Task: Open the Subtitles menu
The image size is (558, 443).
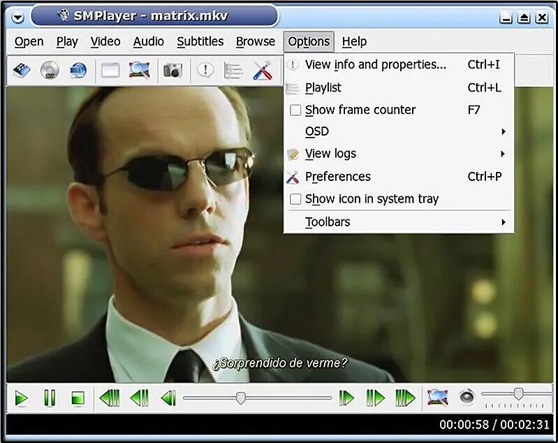Action: click(x=200, y=42)
